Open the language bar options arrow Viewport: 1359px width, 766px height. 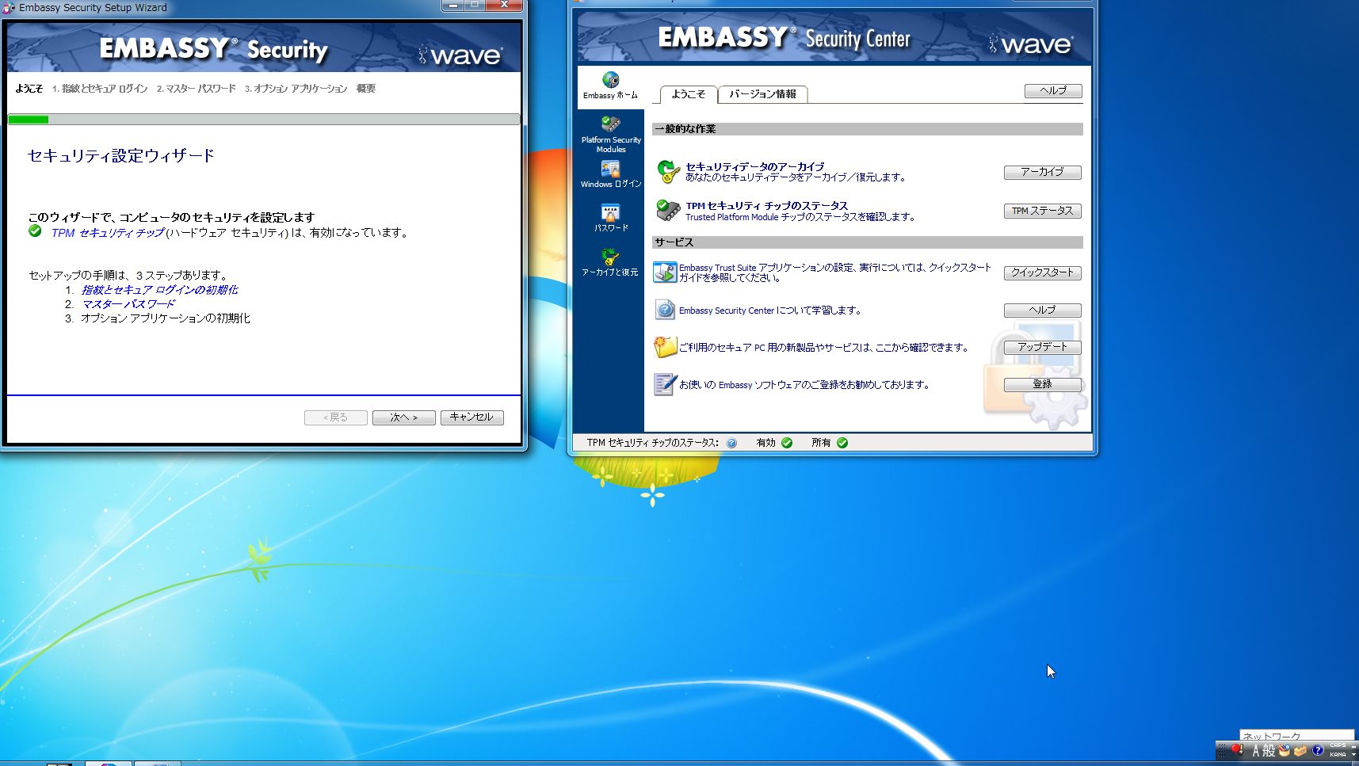[x=1353, y=755]
